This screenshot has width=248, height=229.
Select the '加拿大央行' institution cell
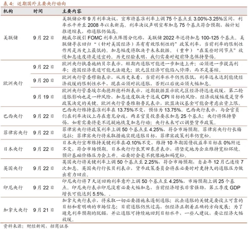[15, 210]
